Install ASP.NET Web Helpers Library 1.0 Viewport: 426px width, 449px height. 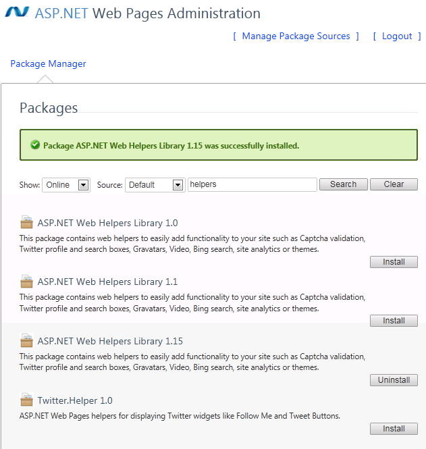394,262
